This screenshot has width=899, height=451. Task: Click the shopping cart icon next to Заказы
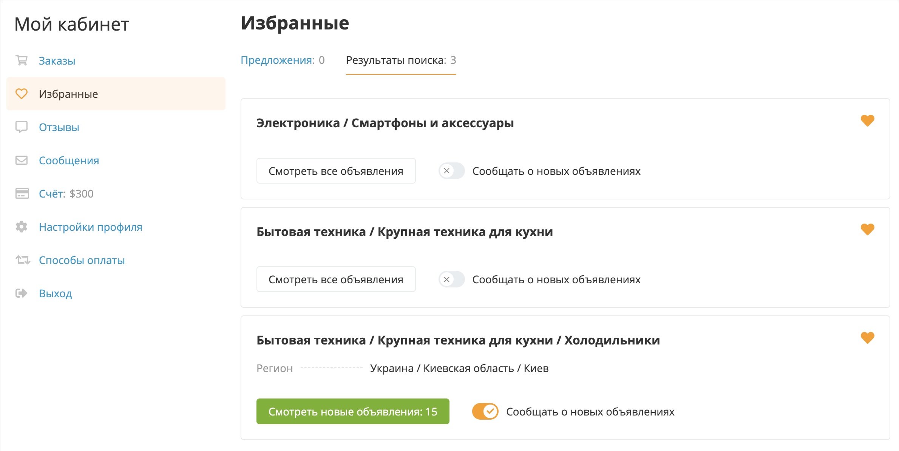coord(22,60)
